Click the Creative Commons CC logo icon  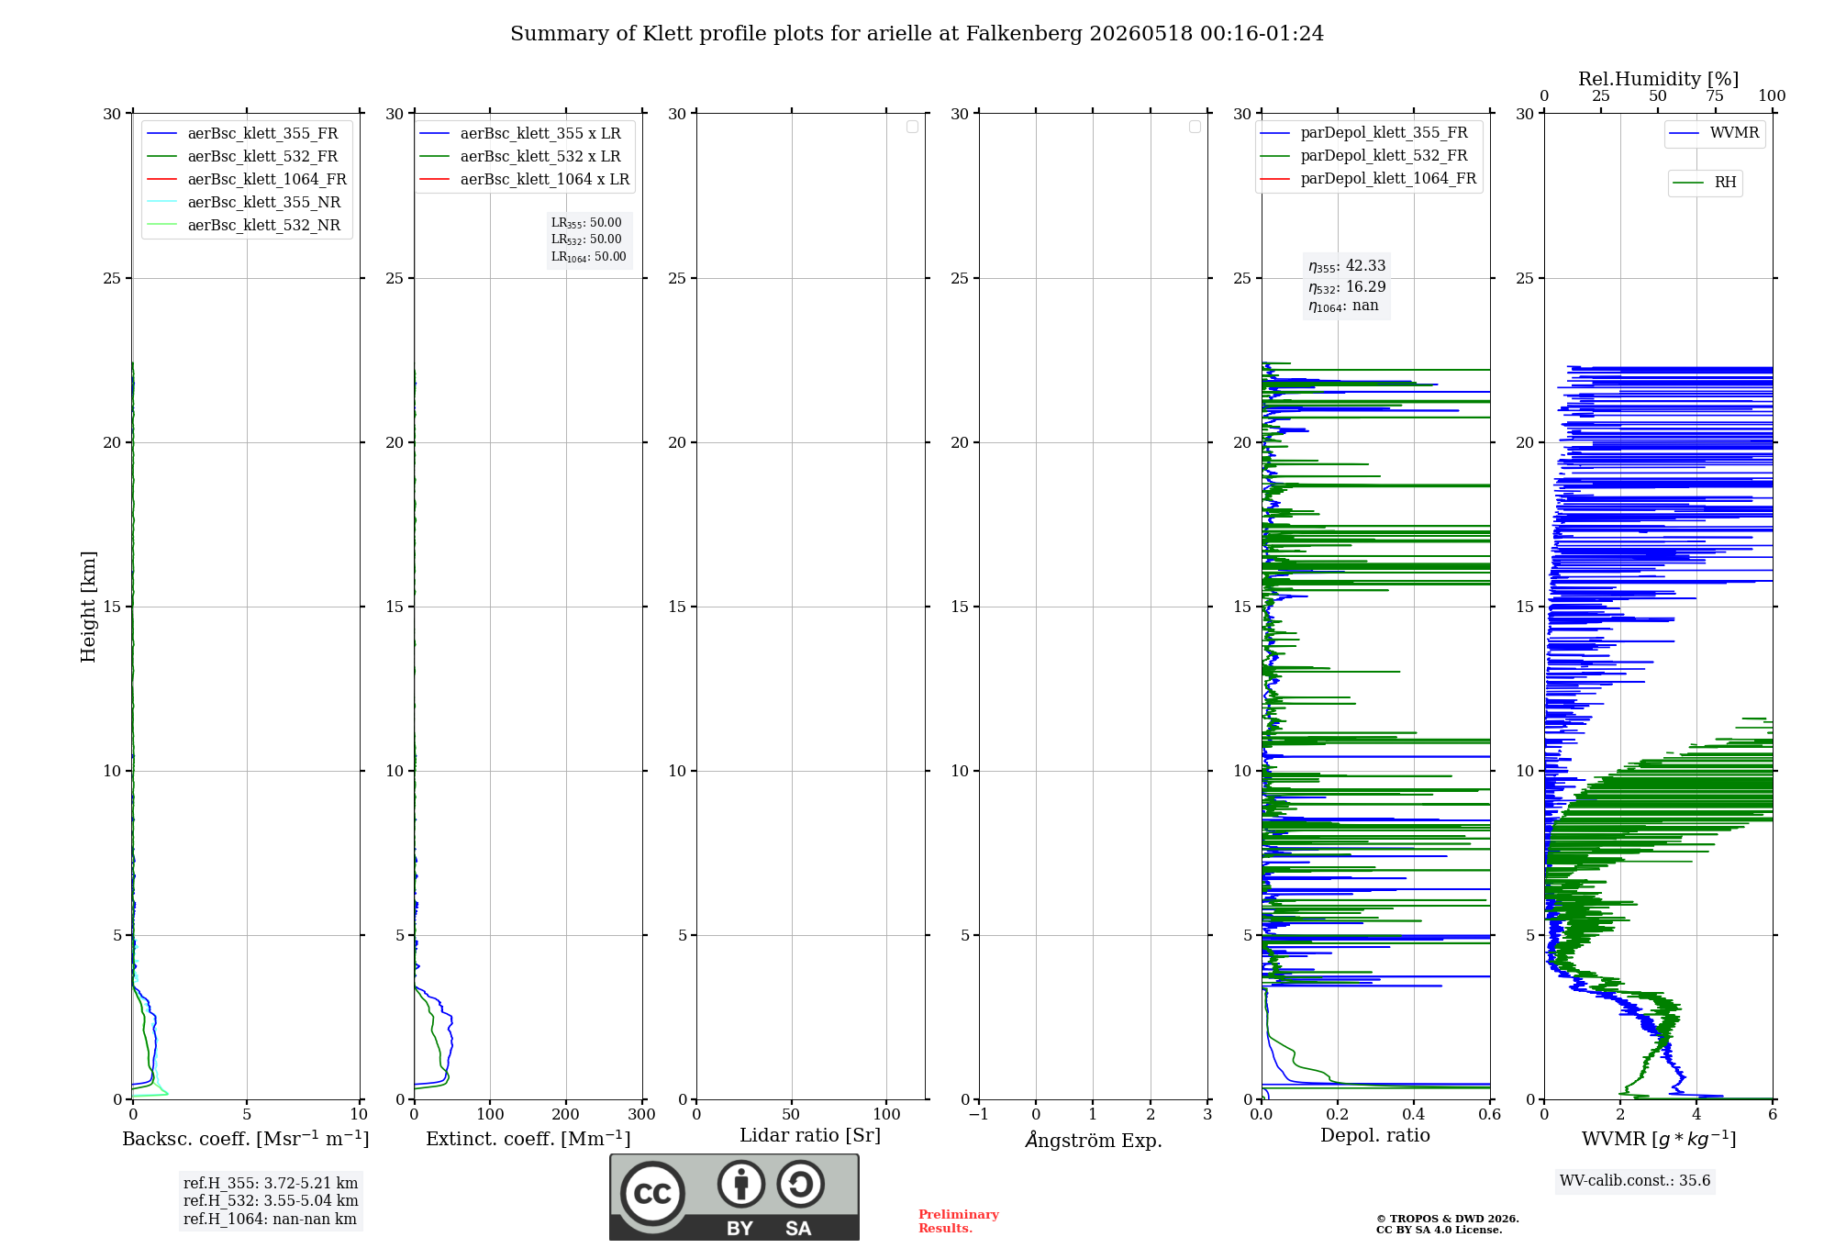[x=652, y=1193]
